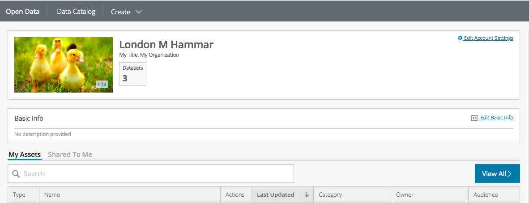Switch to the Shared To Me tab

pos(70,154)
